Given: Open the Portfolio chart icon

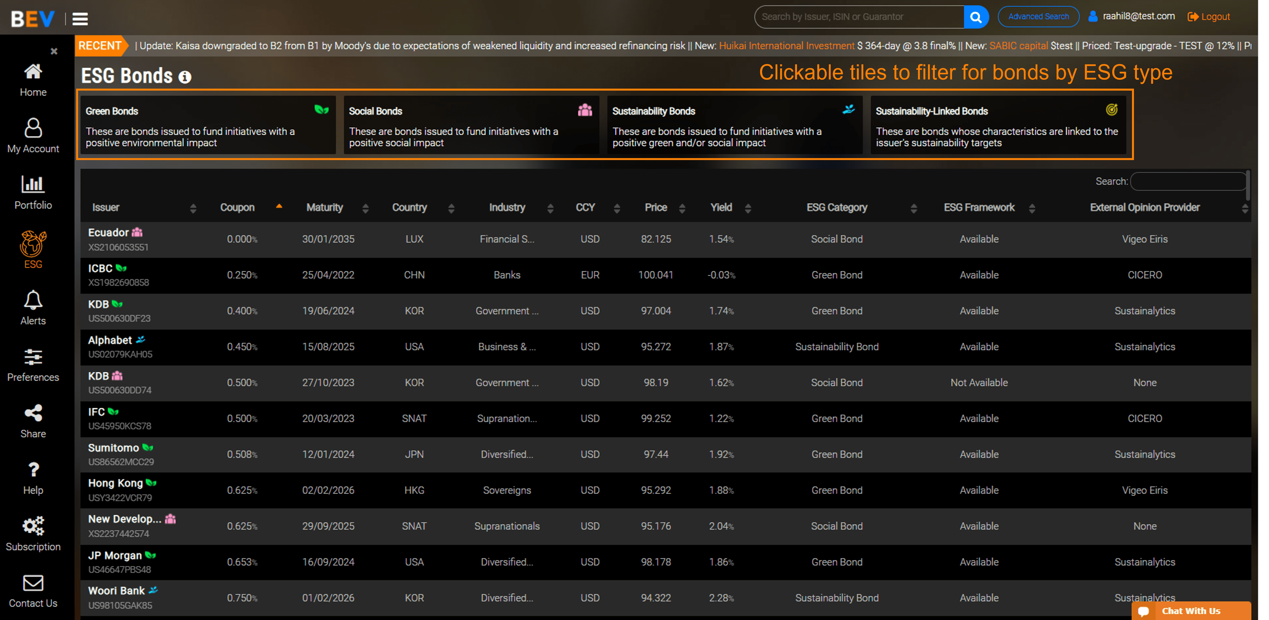Looking at the screenshot, I should click(x=33, y=184).
